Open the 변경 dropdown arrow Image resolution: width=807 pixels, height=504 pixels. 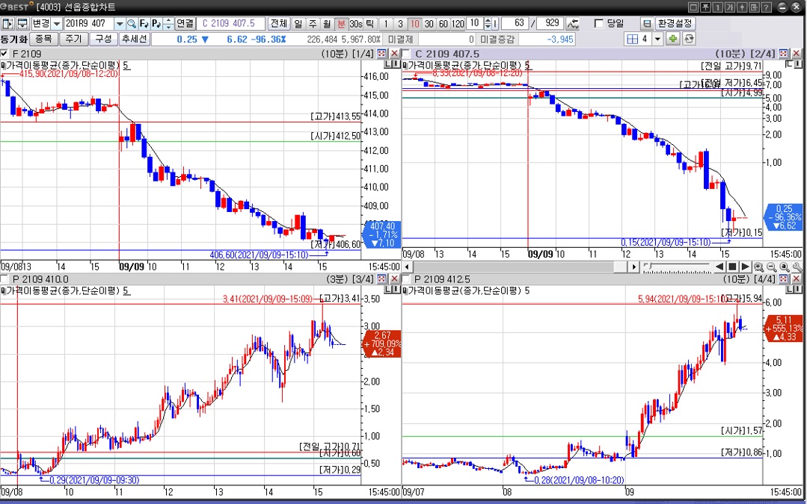point(57,24)
